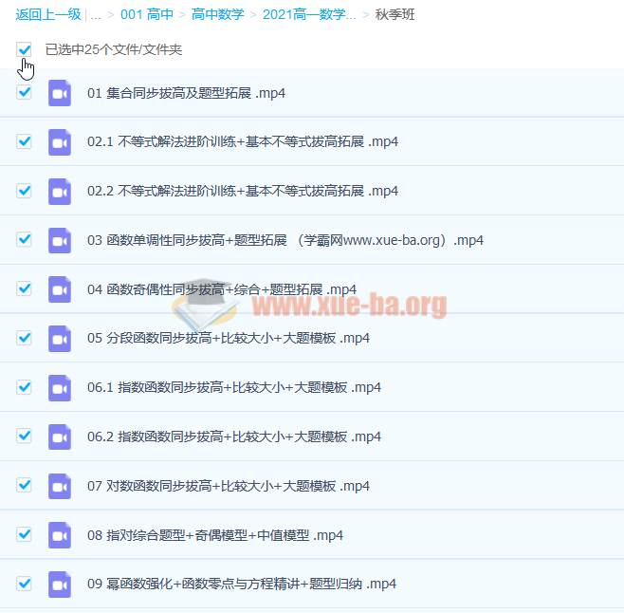Click video icon for 05 分段函数同步拔高
624x613 pixels.
pyautogui.click(x=60, y=339)
